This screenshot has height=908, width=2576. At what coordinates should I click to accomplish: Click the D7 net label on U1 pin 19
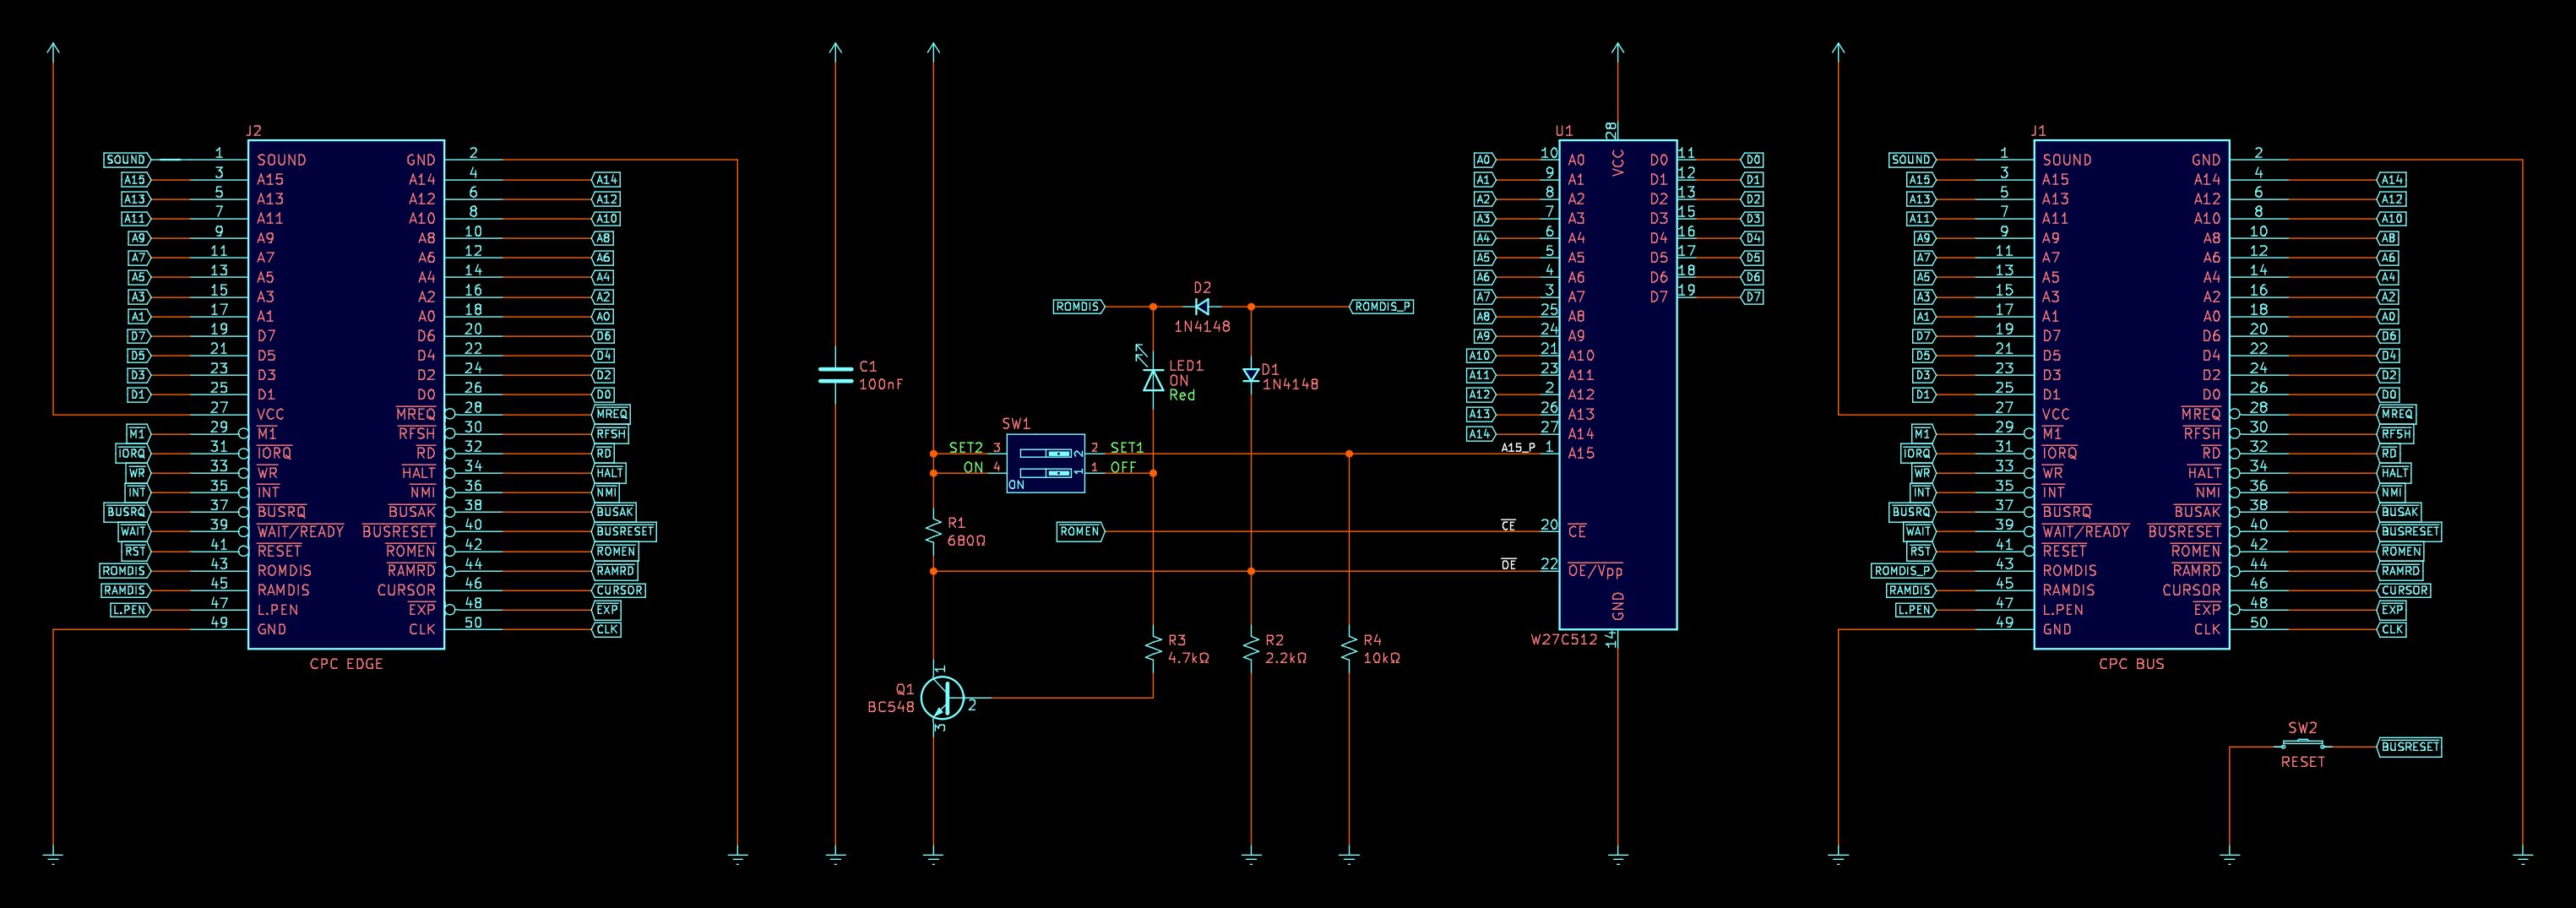pyautogui.click(x=1752, y=297)
